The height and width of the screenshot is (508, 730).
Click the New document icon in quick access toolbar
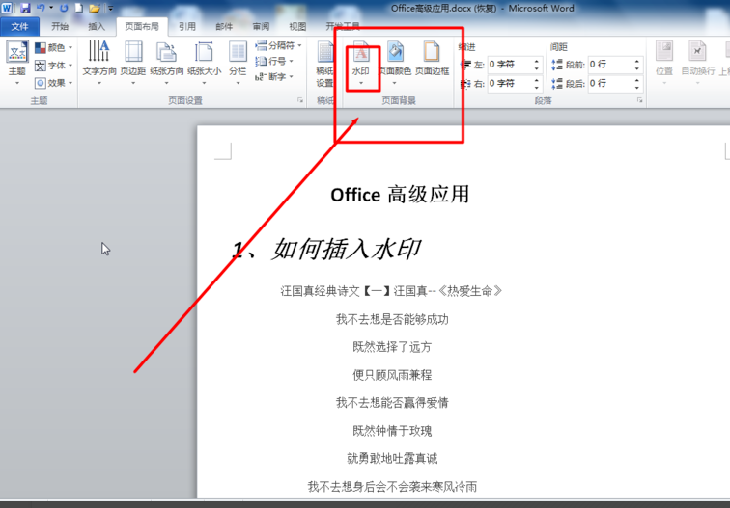pyautogui.click(x=79, y=8)
